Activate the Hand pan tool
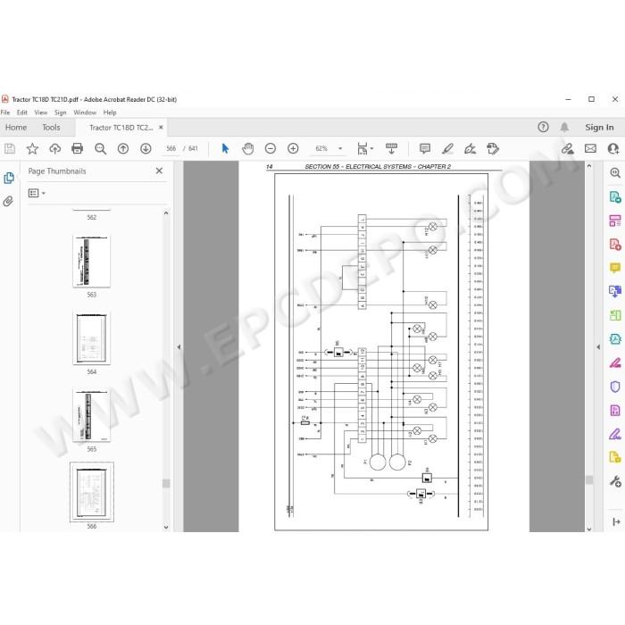The image size is (625, 625). [x=248, y=149]
